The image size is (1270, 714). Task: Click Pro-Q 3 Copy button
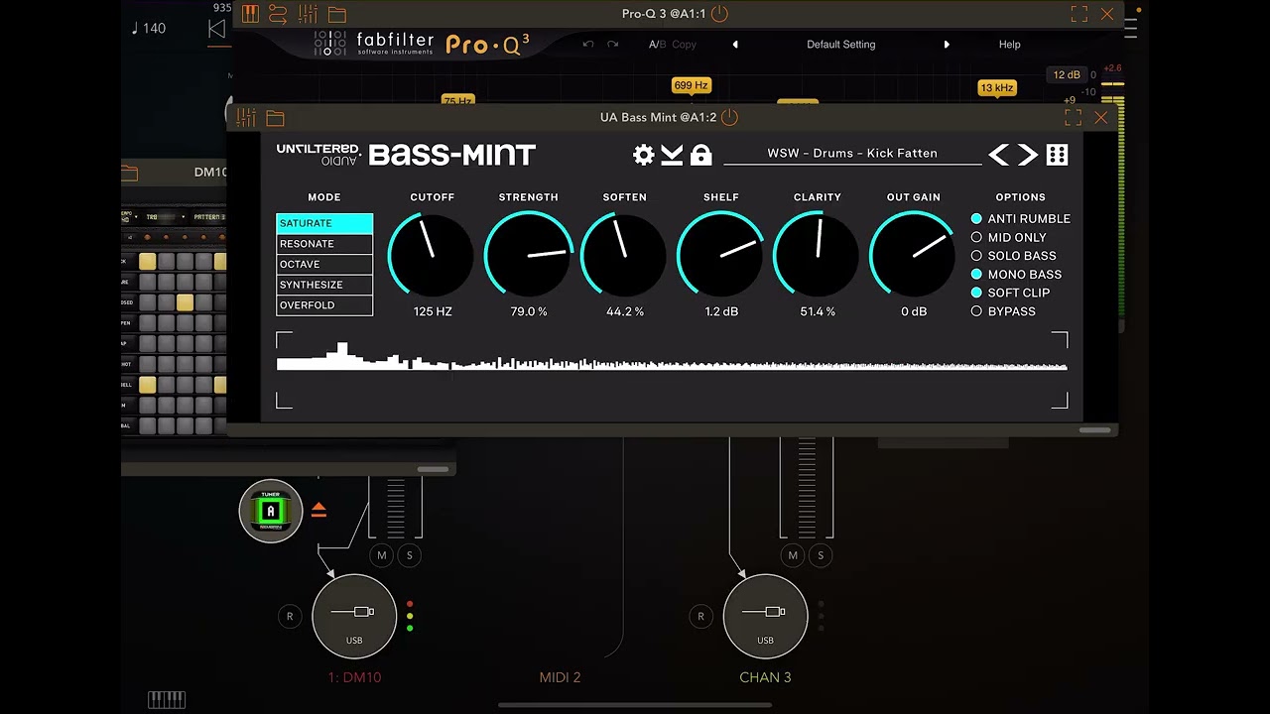pyautogui.click(x=684, y=45)
